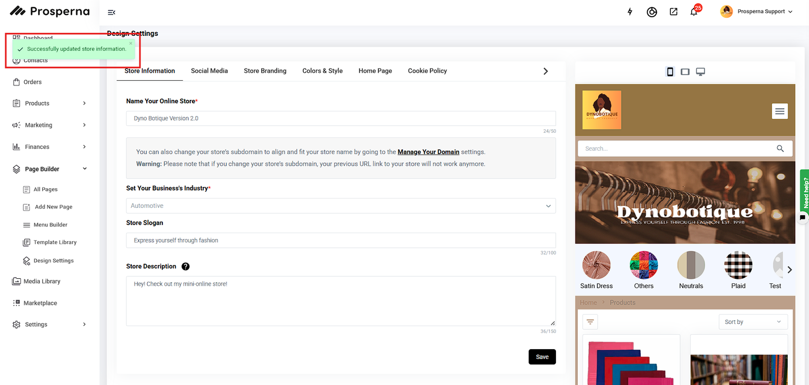
Task: Select the Store Information tab
Action: pos(150,71)
